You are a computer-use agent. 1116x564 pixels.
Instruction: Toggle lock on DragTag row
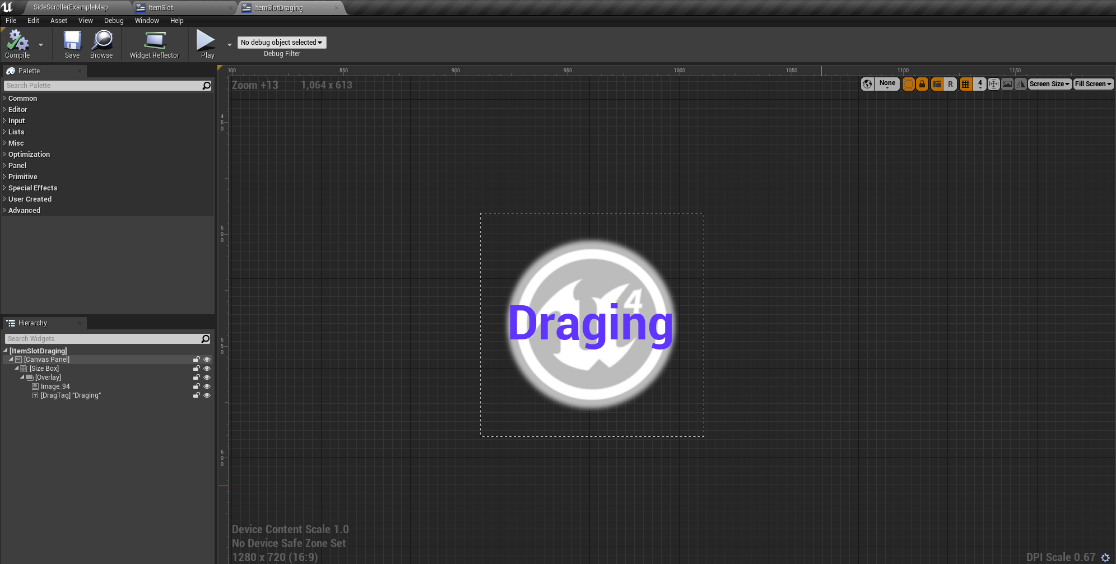tap(197, 395)
